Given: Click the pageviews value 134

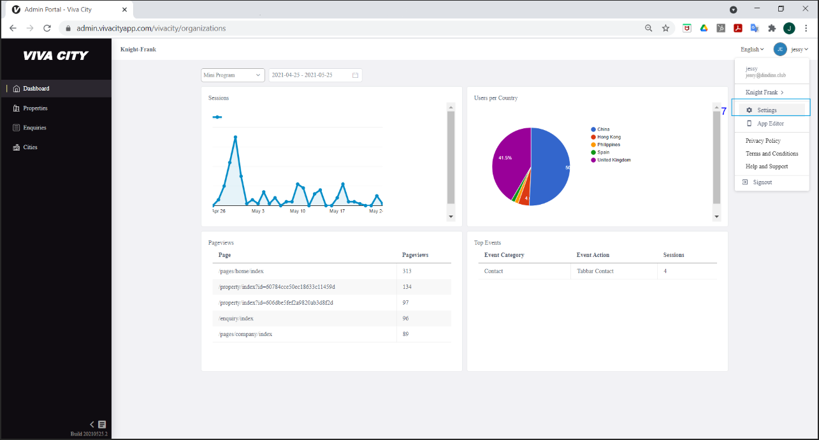Looking at the screenshot, I should point(406,287).
